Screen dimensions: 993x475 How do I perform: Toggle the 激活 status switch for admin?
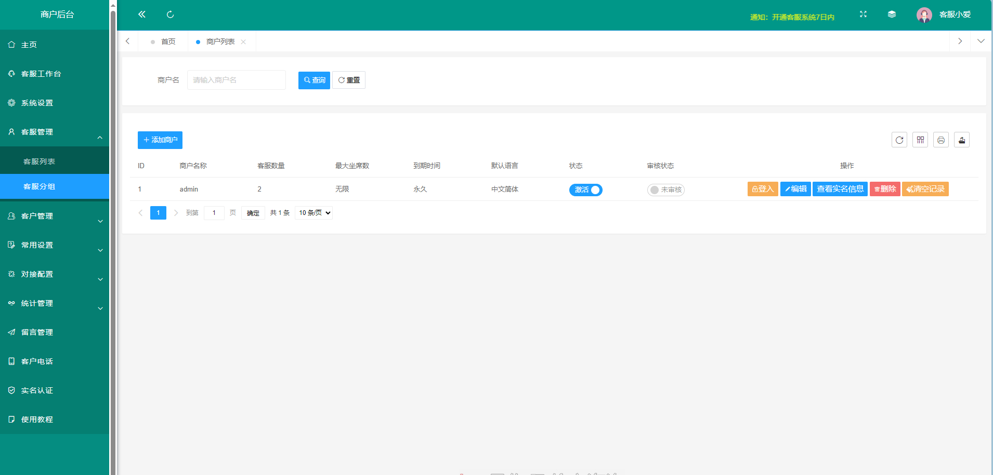[585, 190]
